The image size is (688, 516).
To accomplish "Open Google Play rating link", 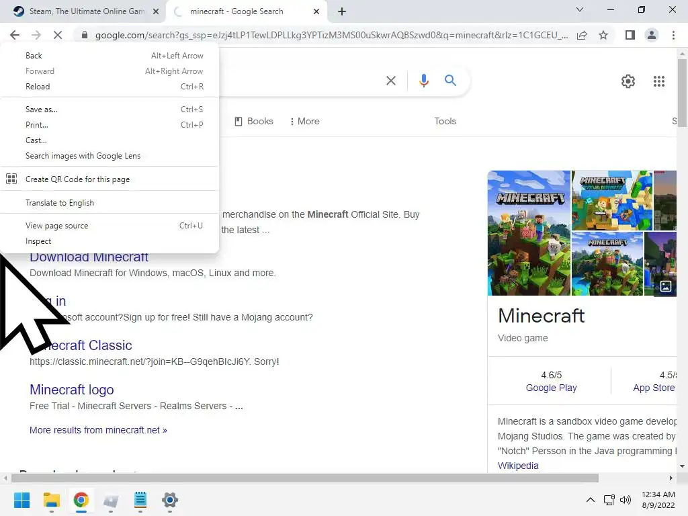I will click(551, 388).
